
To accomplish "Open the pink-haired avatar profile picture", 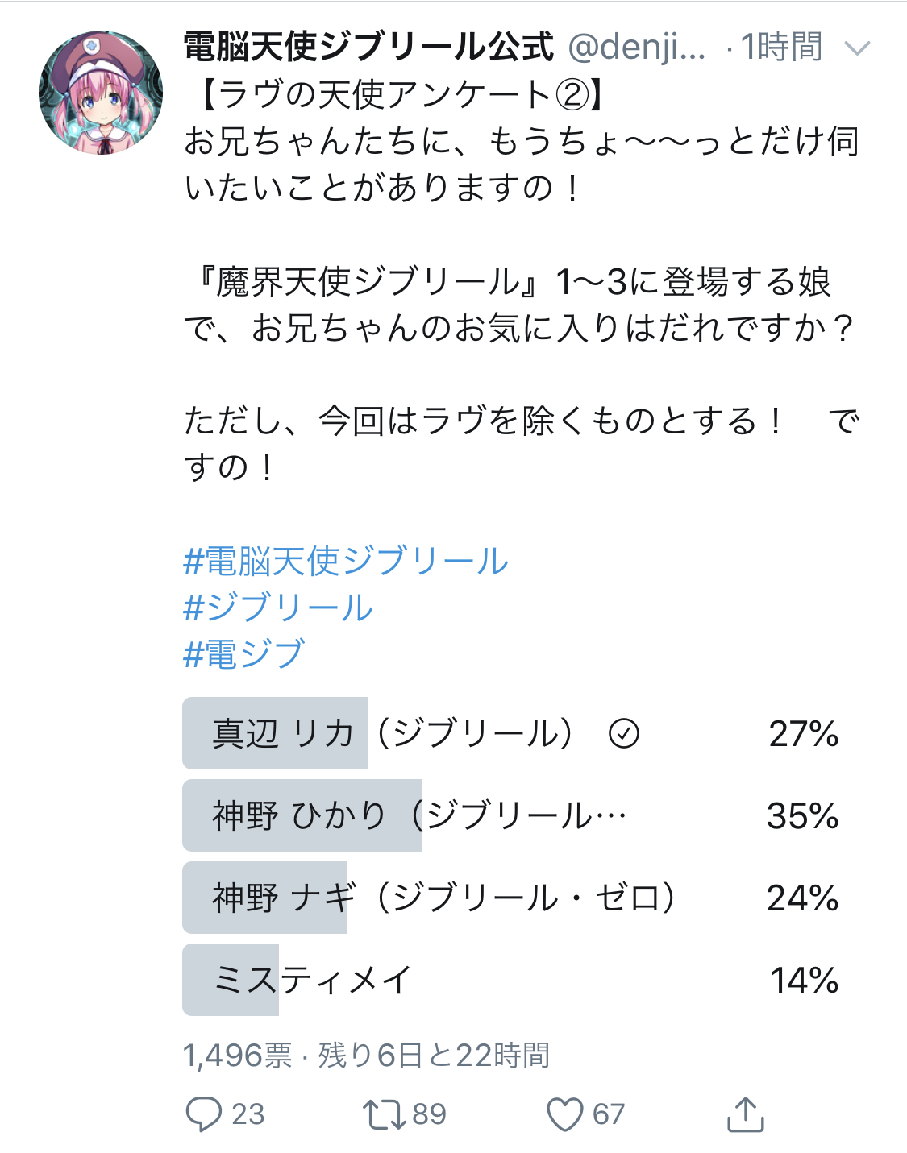I will 101,93.
